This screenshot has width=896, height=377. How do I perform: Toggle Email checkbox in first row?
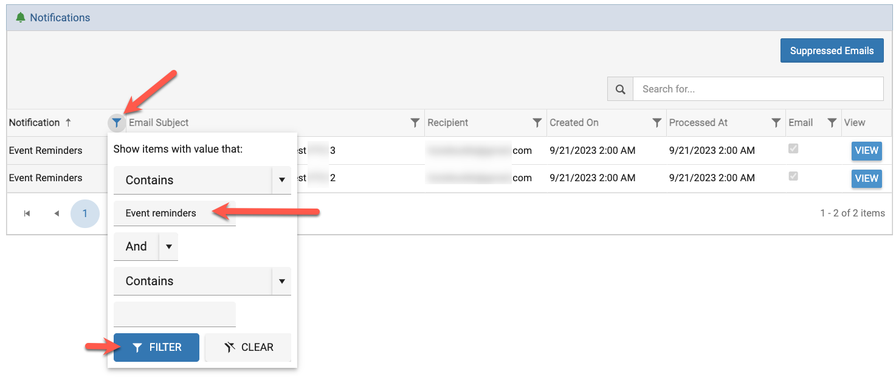pos(793,149)
